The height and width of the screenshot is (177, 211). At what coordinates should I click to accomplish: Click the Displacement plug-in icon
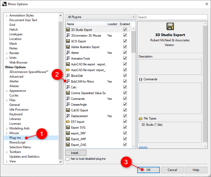[68, 116]
